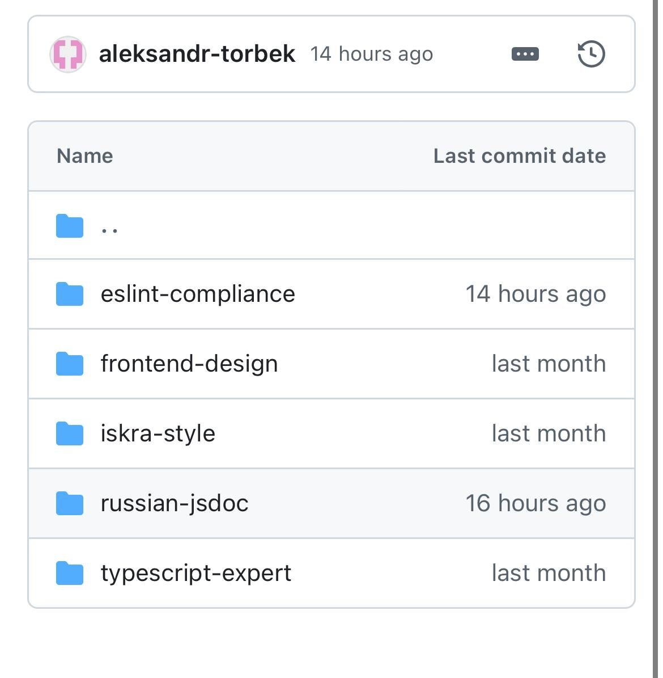Open the commit history clock icon
Screen dimensions: 663x678
(591, 54)
